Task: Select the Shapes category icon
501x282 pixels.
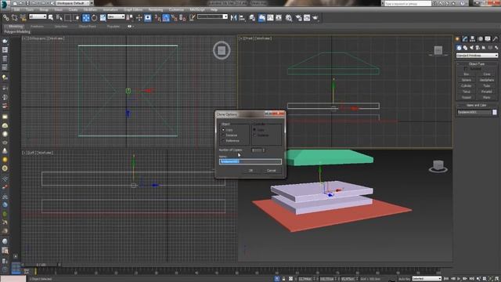Action: (465, 48)
